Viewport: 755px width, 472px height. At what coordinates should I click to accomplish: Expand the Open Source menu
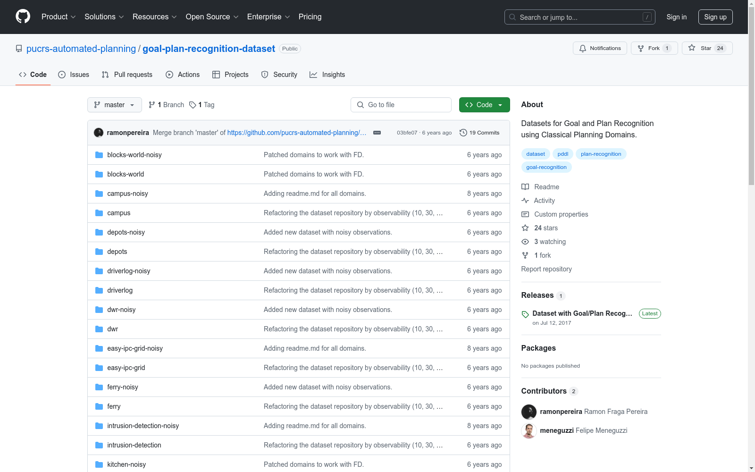tap(212, 17)
